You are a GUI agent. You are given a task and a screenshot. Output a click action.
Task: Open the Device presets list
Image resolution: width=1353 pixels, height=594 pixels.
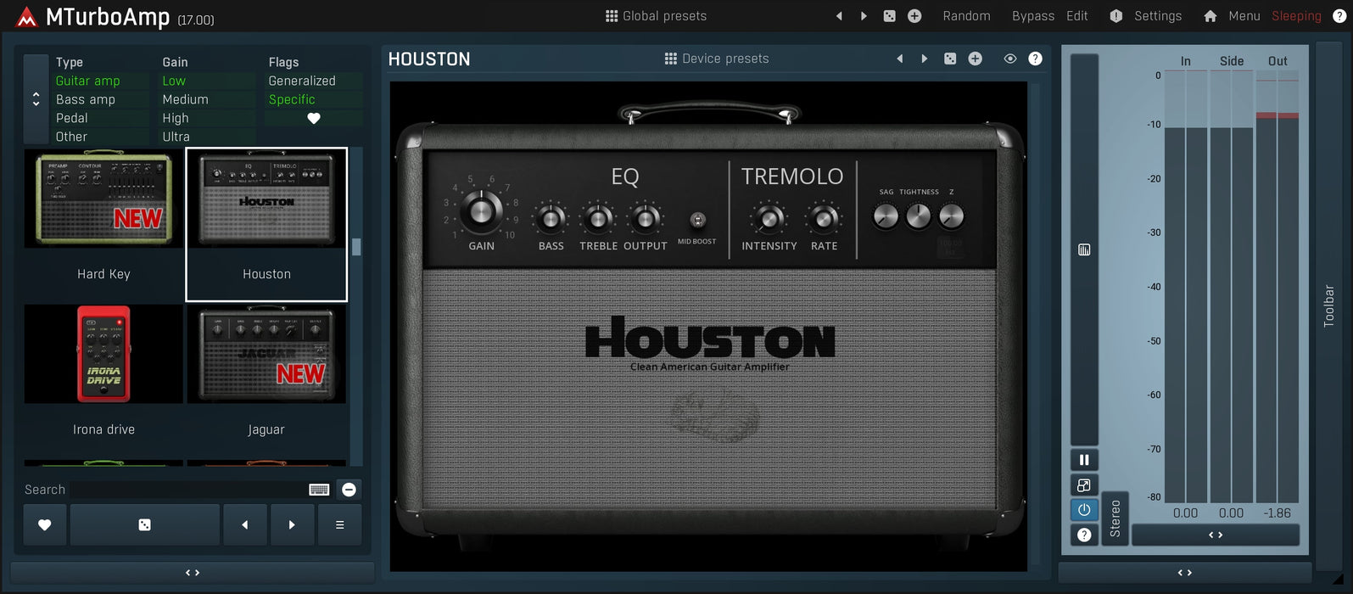717,59
